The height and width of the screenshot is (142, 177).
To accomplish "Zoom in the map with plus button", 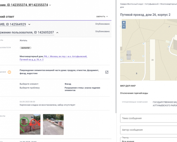I will pyautogui.click(x=124, y=22).
